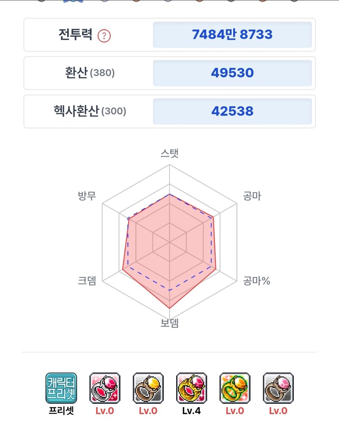
Task: Click the 헥사환산 value 42538
Action: 232,111
